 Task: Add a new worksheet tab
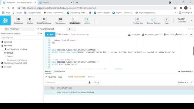[x=69, y=29]
